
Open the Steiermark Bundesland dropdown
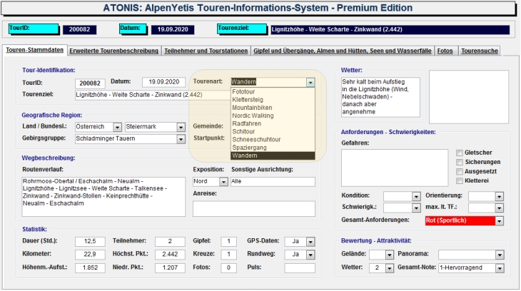(x=181, y=127)
